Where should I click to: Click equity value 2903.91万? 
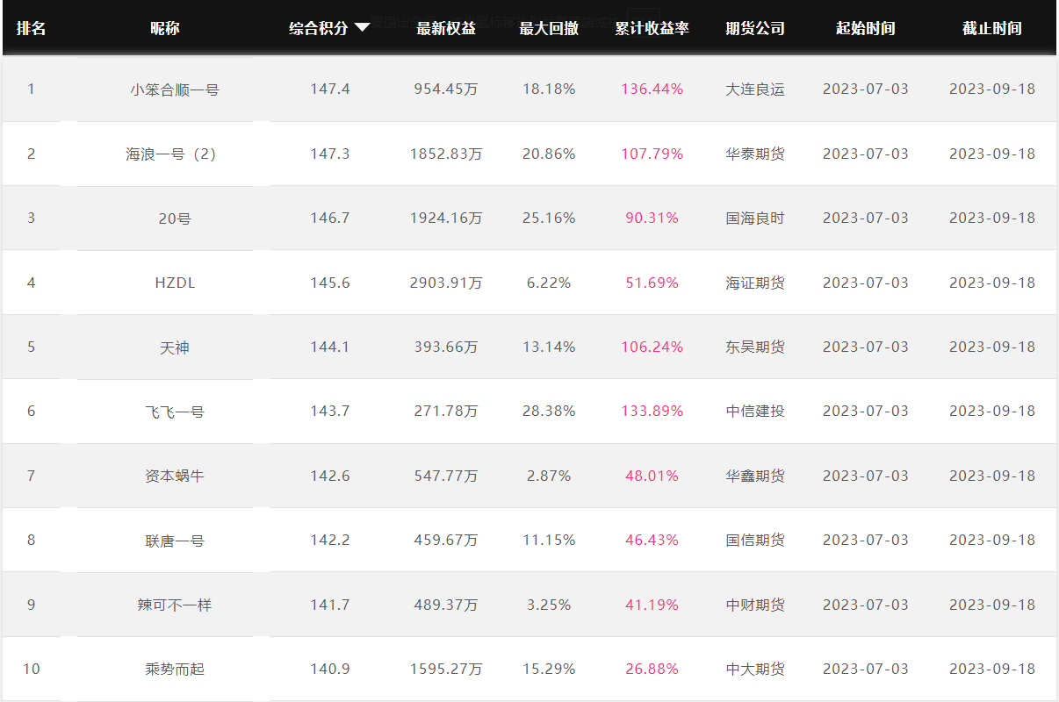446,283
